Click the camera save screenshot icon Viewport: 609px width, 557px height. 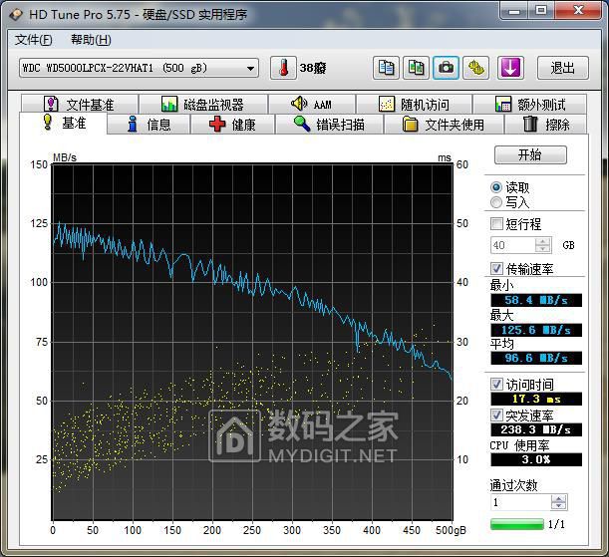[x=447, y=68]
